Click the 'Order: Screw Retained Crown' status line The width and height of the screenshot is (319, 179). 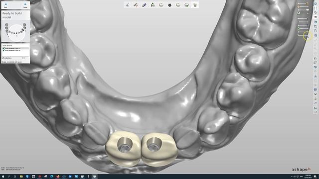pyautogui.click(x=12, y=168)
